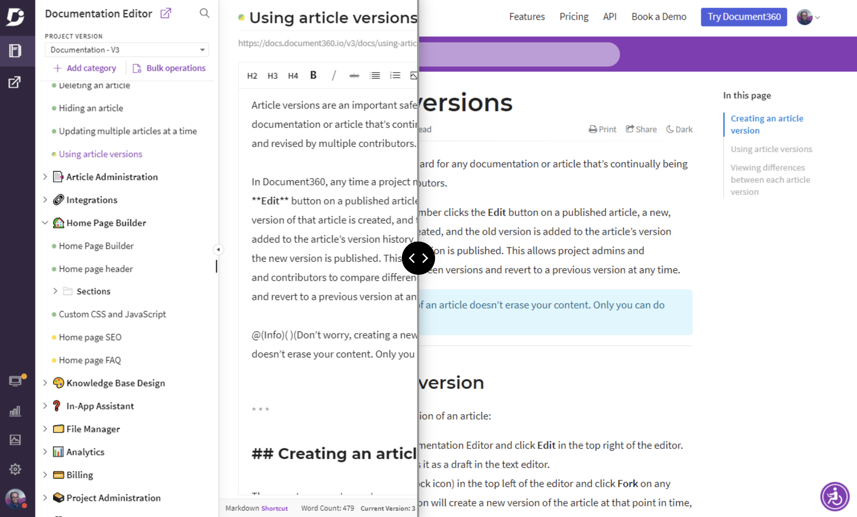The width and height of the screenshot is (857, 517).
Task: Switch to Dark mode
Action: coord(679,129)
